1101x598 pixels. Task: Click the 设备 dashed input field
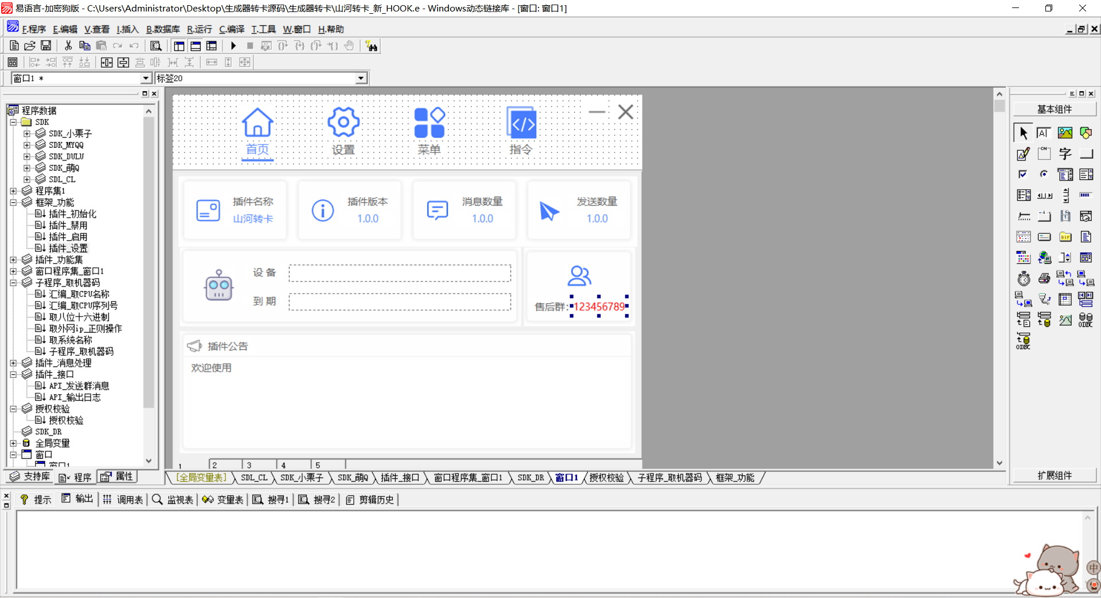coord(400,273)
